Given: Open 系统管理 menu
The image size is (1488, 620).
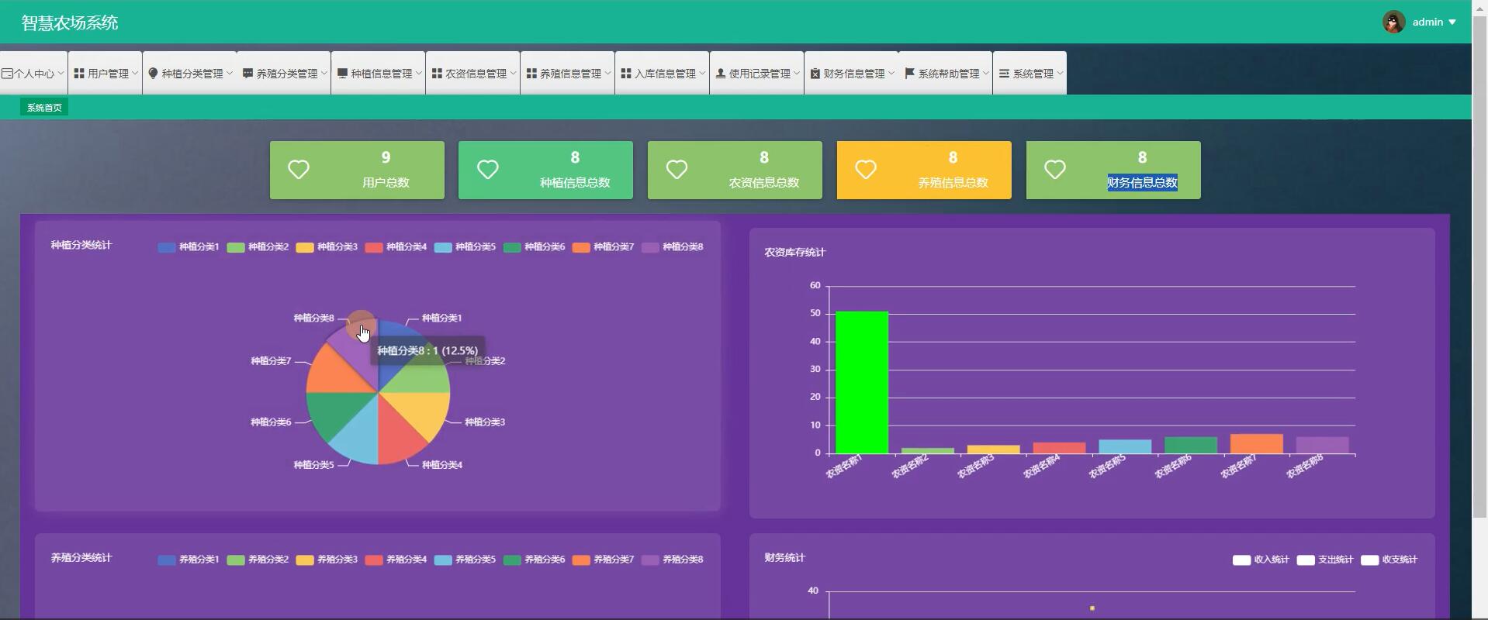Looking at the screenshot, I should click(1030, 73).
